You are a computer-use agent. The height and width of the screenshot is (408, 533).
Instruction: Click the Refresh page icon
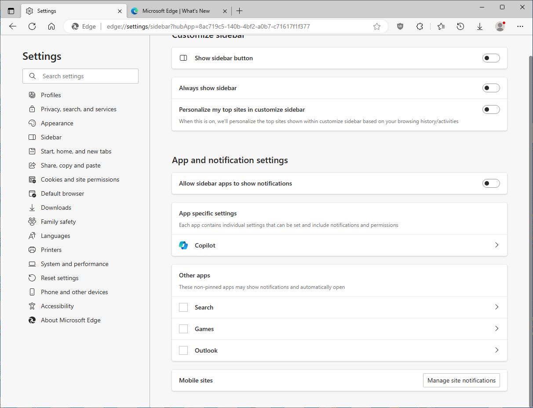tap(32, 26)
